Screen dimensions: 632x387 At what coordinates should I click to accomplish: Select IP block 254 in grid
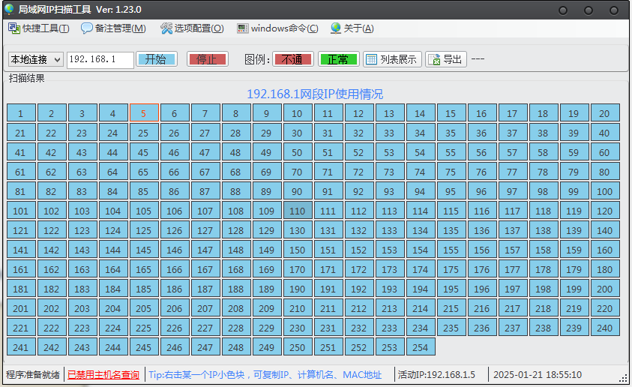tap(420, 347)
